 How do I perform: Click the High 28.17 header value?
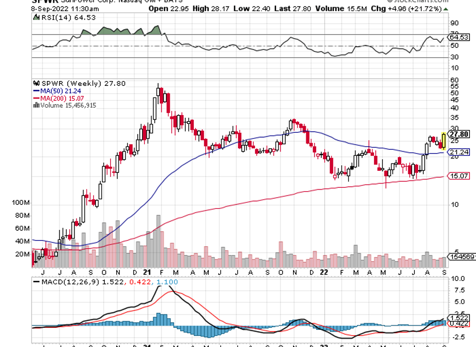tap(210, 8)
